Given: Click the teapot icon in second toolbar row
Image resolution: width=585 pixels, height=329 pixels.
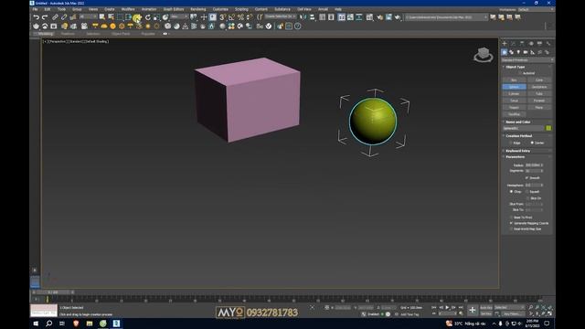Looking at the screenshot, I should click(36, 27).
